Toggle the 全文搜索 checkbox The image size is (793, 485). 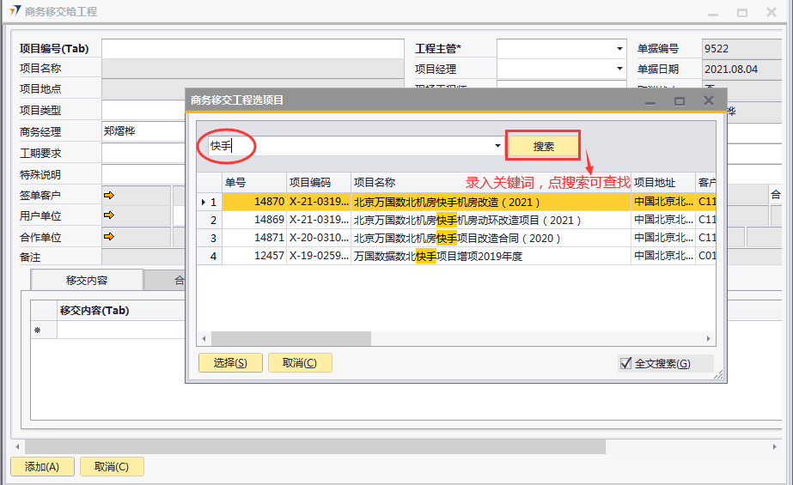(x=625, y=363)
